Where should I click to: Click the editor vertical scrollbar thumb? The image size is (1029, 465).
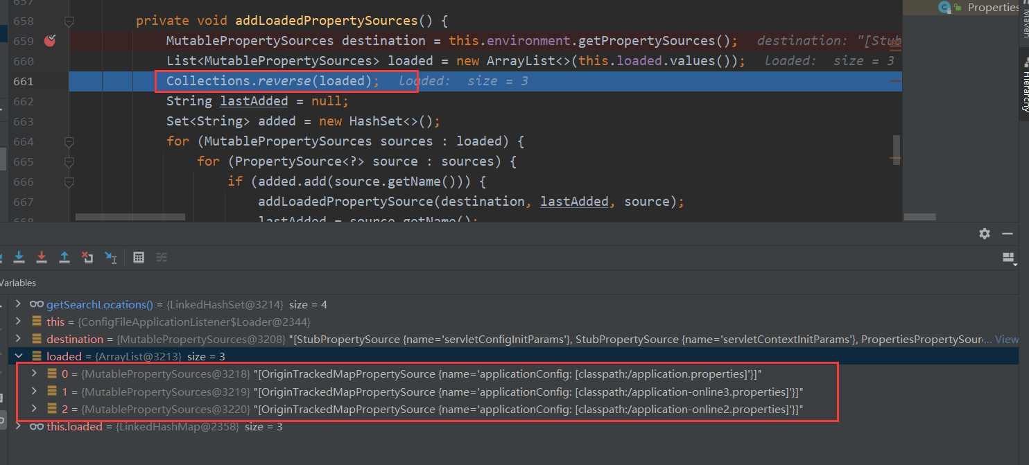[897, 148]
